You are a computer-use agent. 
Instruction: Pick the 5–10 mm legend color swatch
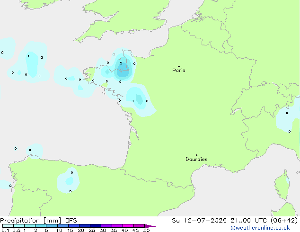coord(52,226)
